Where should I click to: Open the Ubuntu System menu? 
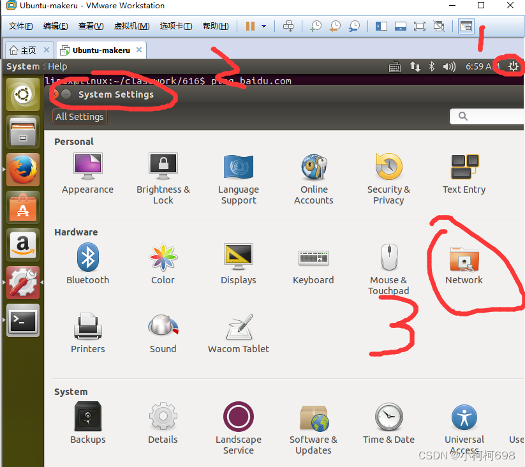click(x=23, y=66)
